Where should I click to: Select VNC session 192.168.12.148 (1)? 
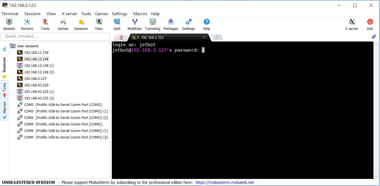tap(36, 65)
